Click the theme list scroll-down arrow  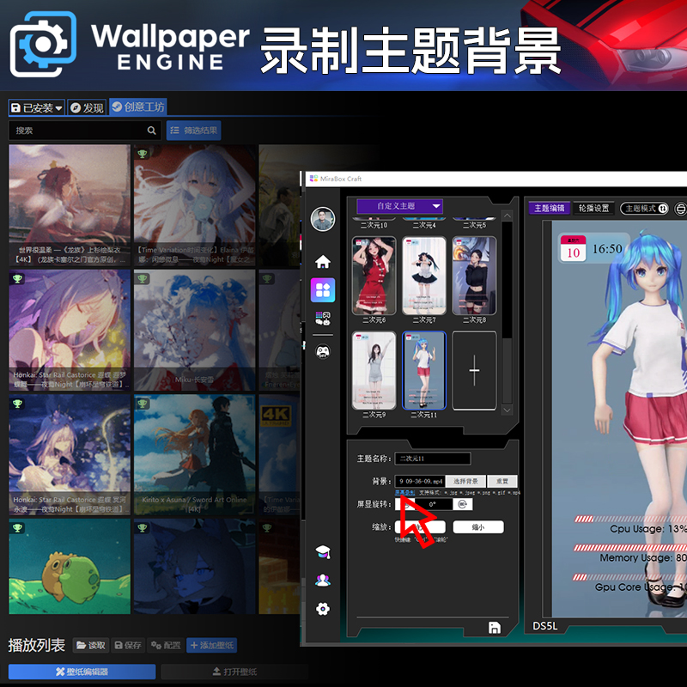pyautogui.click(x=507, y=410)
